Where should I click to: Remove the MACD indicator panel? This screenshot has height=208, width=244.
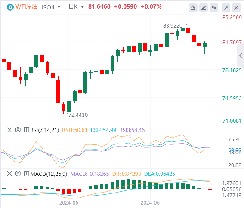click(x=9, y=174)
